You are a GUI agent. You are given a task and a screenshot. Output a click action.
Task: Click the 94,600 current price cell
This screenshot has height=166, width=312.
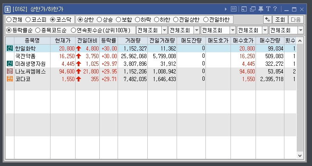coord(67,71)
